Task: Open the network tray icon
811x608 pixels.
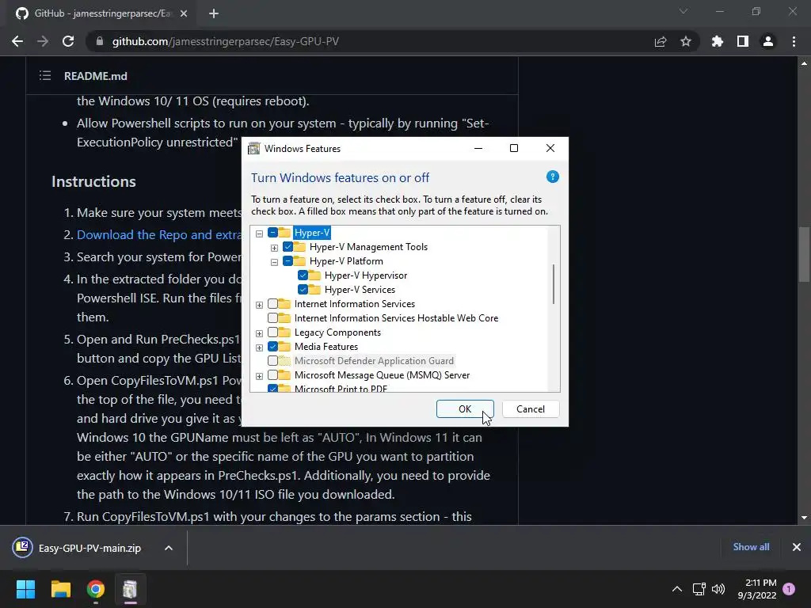Action: pos(699,589)
